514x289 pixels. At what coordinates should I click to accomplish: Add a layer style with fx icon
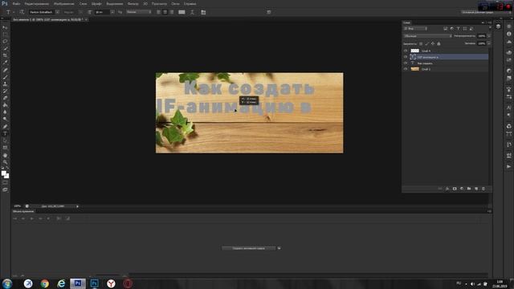[x=447, y=189]
